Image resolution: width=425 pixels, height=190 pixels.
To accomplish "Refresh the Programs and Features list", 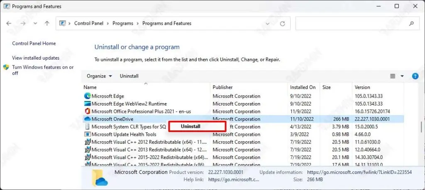I will (x=282, y=24).
